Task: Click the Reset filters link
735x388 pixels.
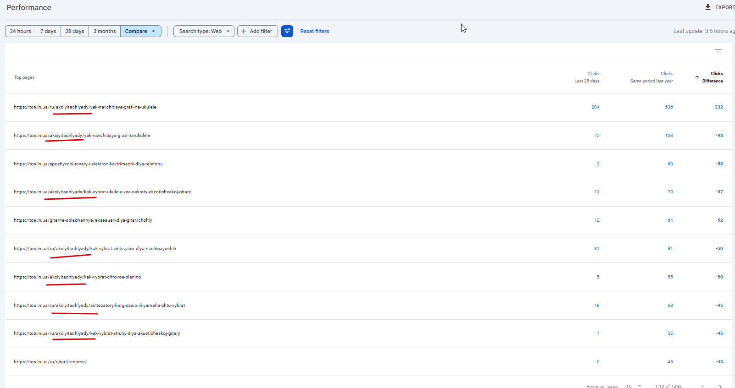Action: pos(315,31)
